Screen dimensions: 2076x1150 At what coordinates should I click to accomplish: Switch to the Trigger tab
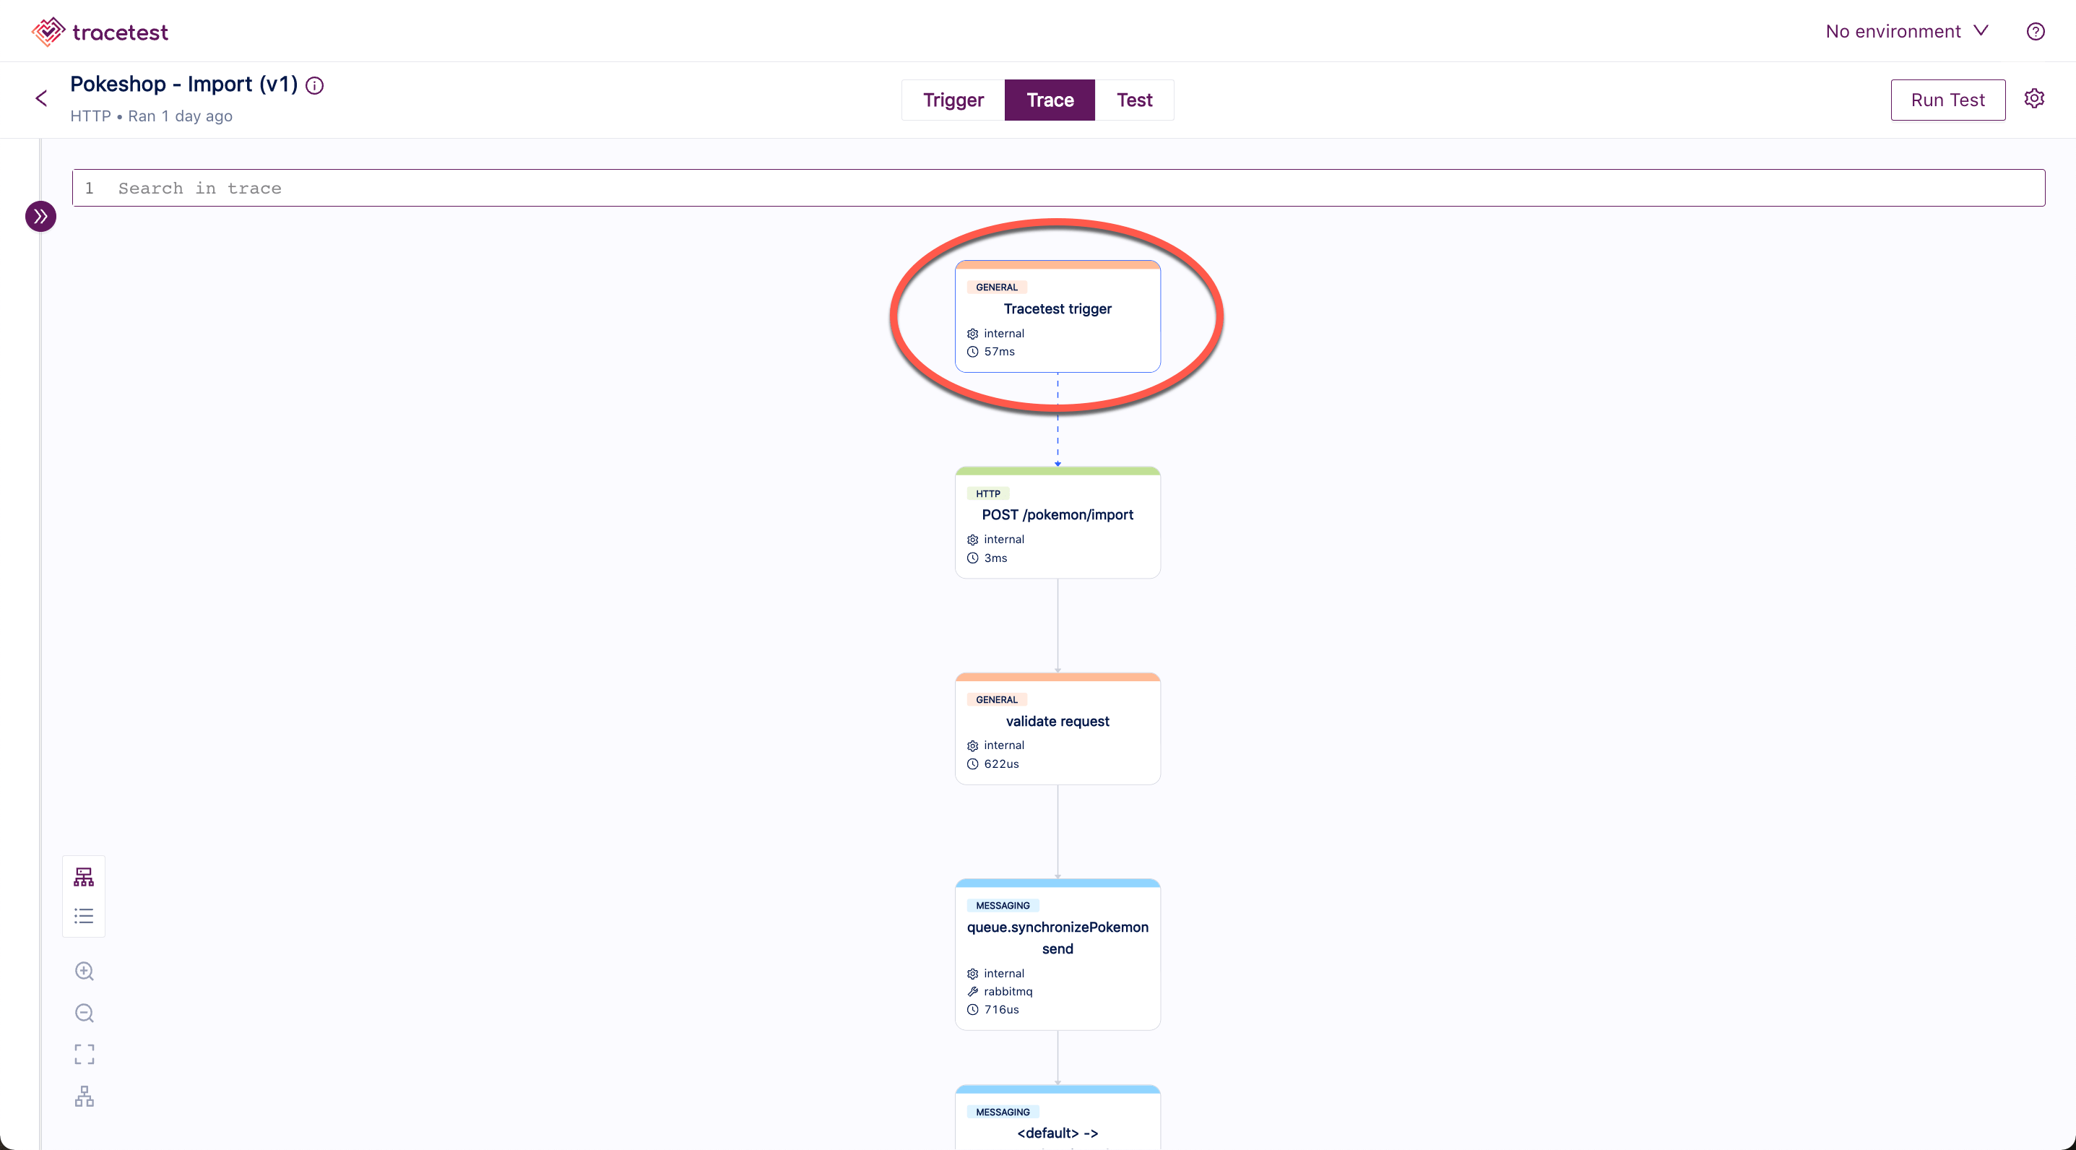[x=953, y=100]
